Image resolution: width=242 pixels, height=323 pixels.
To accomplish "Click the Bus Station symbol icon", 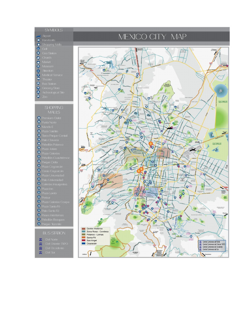I will click(x=38, y=84).
